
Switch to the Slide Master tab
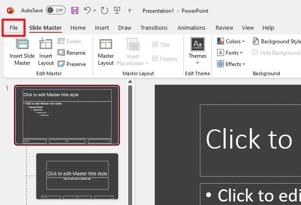[45, 28]
